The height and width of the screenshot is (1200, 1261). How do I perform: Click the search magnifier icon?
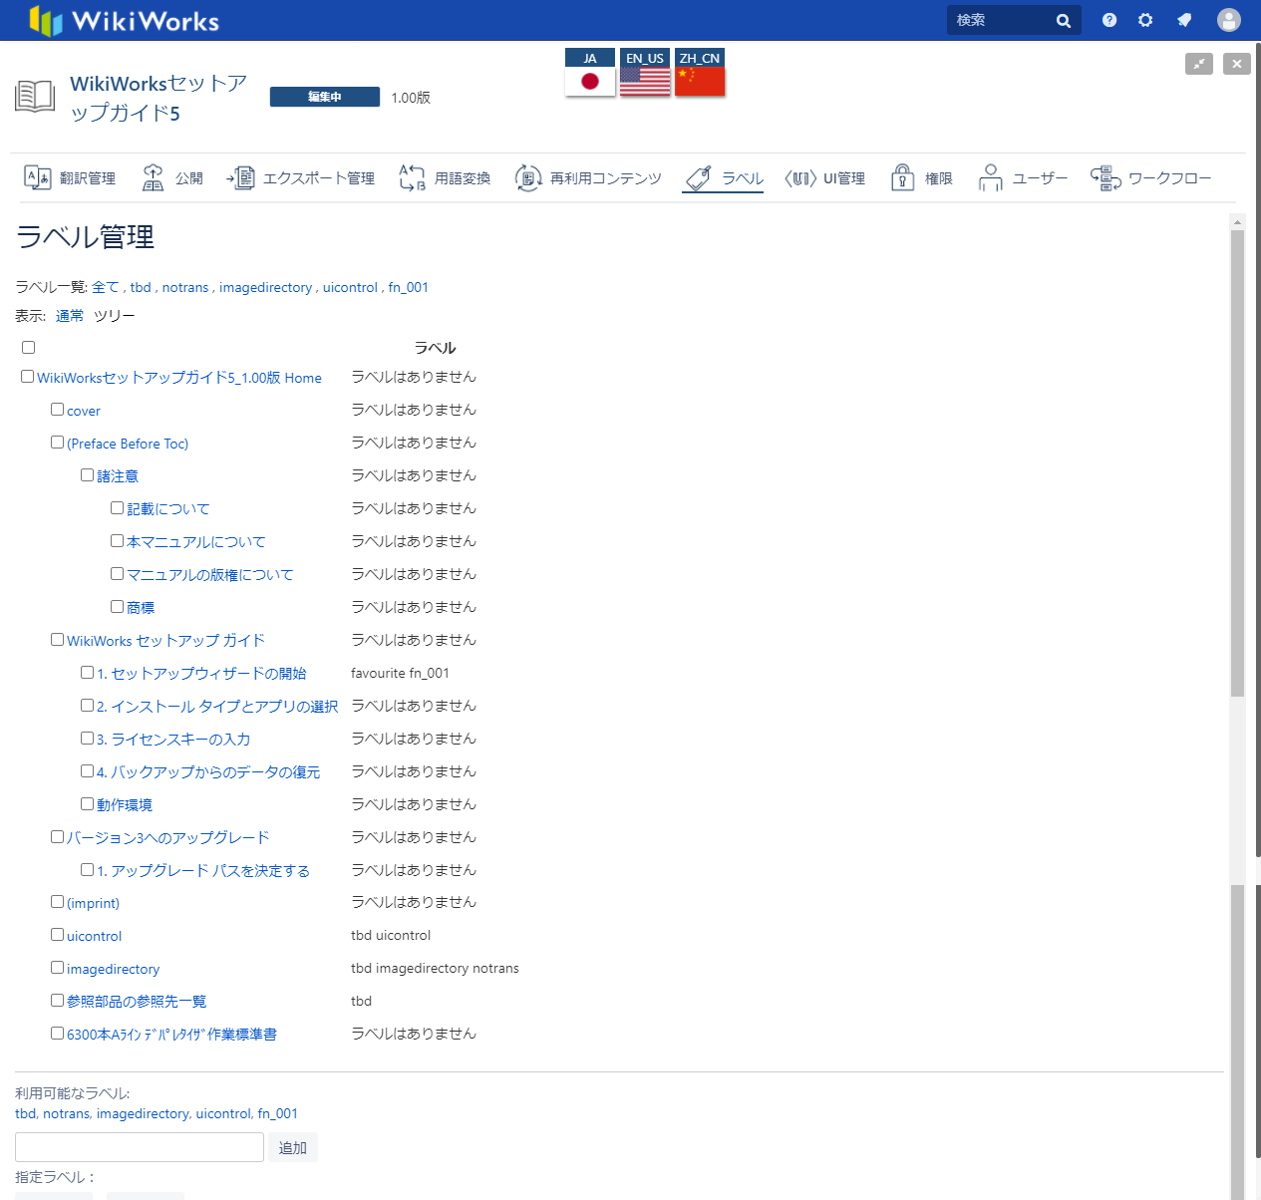pyautogui.click(x=1064, y=20)
